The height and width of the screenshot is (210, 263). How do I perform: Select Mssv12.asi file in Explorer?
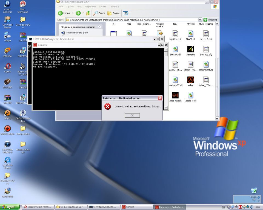tap(206, 35)
